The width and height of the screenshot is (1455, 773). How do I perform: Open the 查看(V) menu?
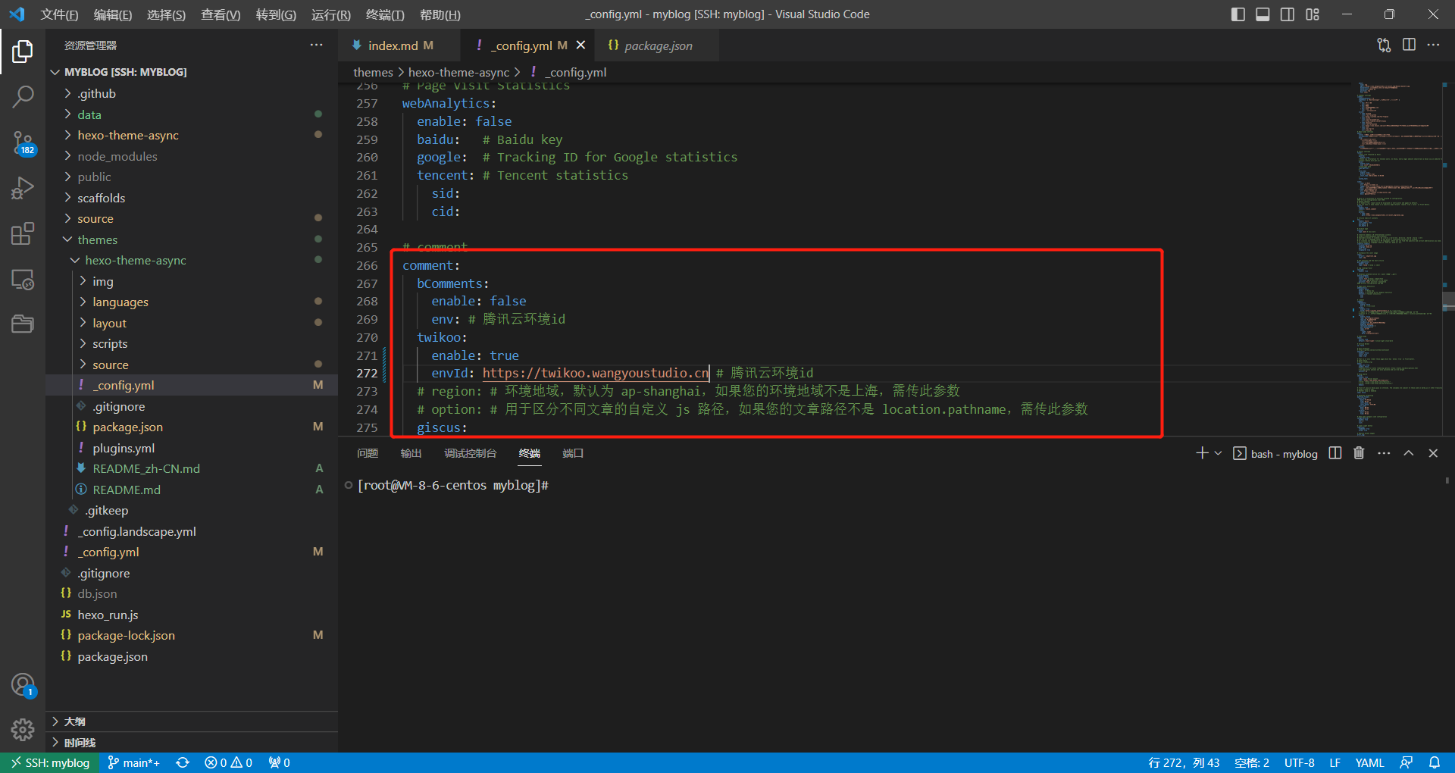click(221, 14)
